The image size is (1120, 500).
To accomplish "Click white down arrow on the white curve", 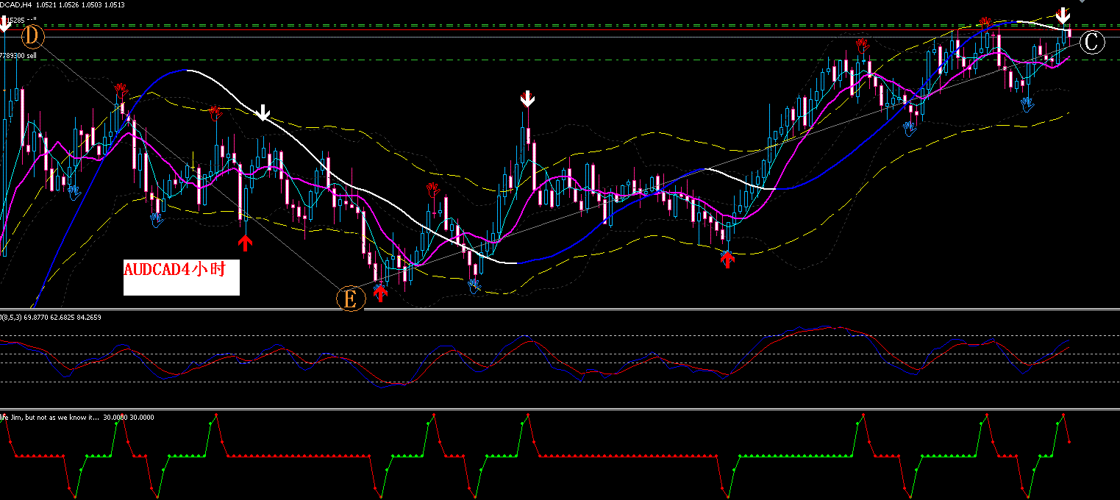I will [x=263, y=113].
